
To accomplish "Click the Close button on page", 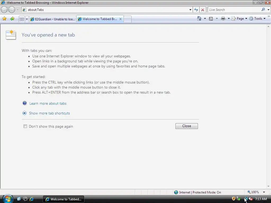I will [x=187, y=126].
